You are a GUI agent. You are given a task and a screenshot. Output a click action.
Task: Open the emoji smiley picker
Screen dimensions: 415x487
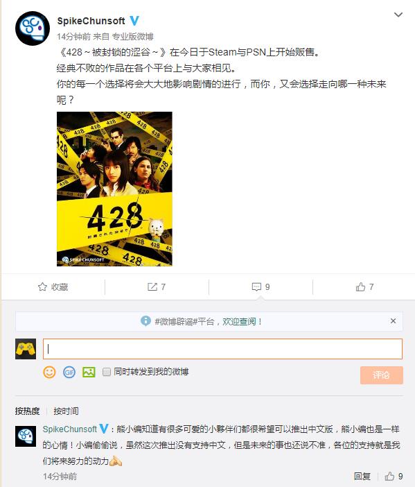[49, 372]
